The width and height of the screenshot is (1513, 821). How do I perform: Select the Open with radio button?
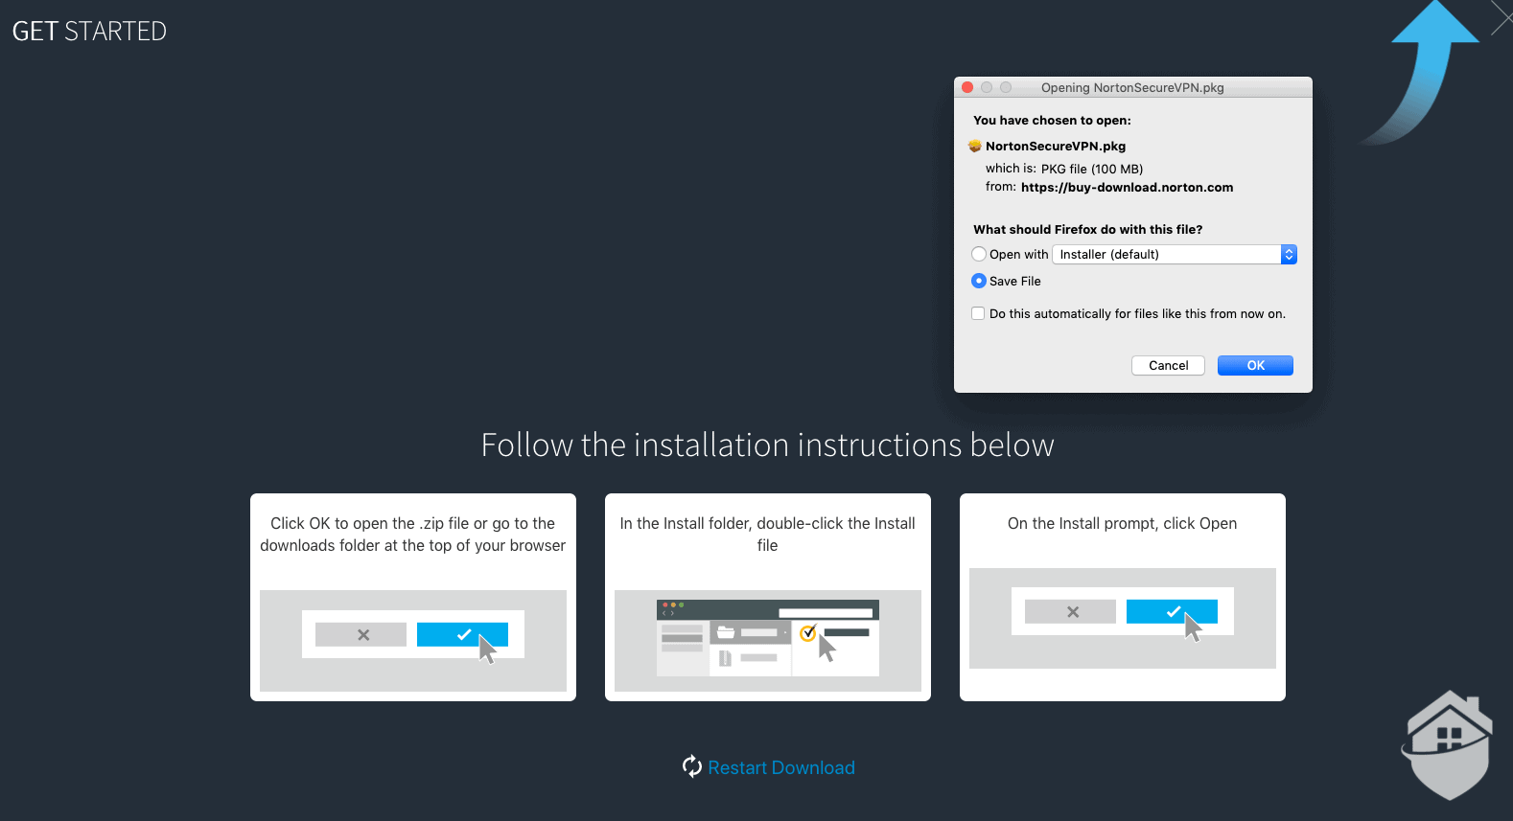tap(978, 254)
